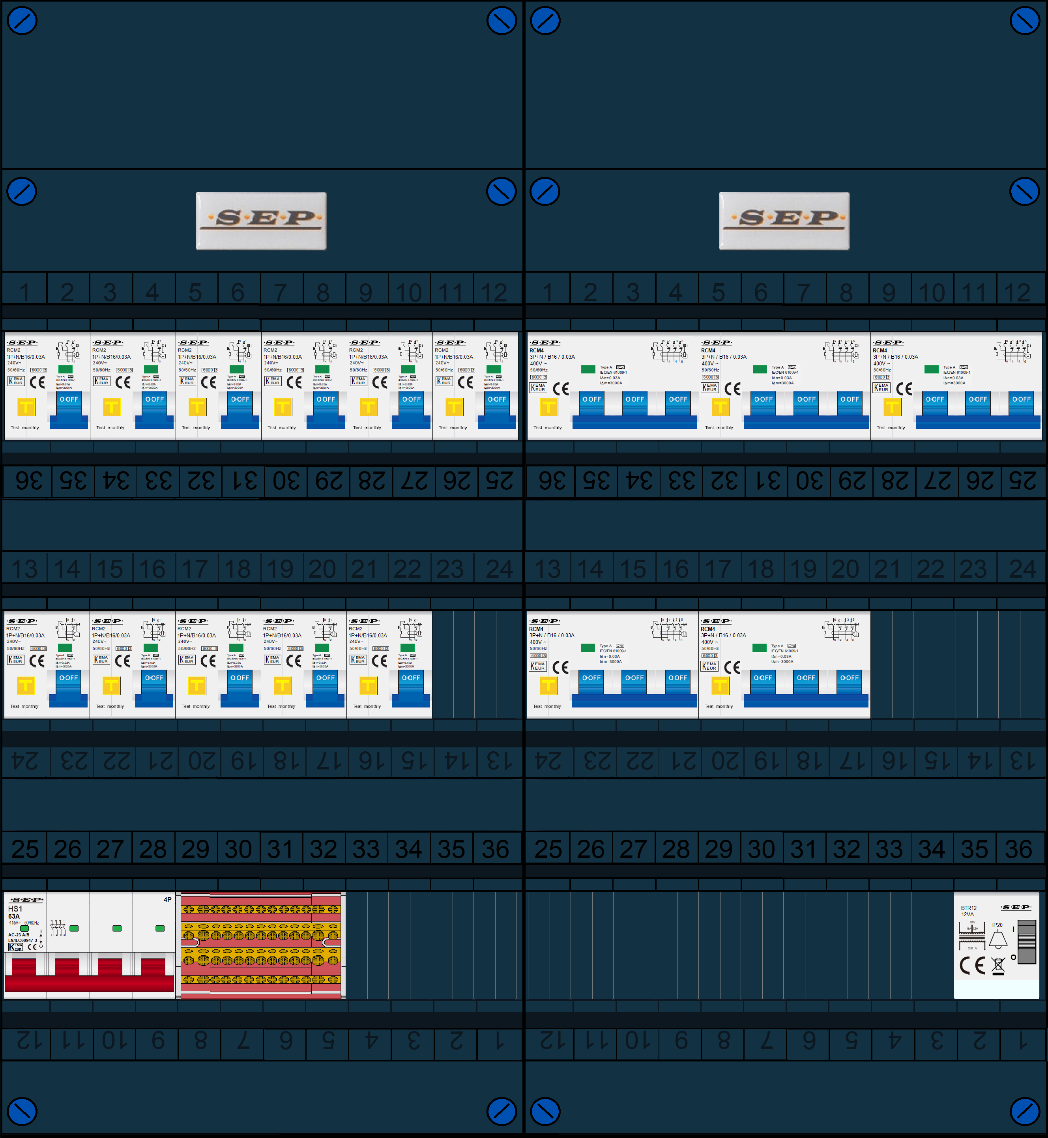Screen dimensions: 1048x1138
Task: Click CE mark on second RCM4, right panel middle row
Action: [x=732, y=667]
